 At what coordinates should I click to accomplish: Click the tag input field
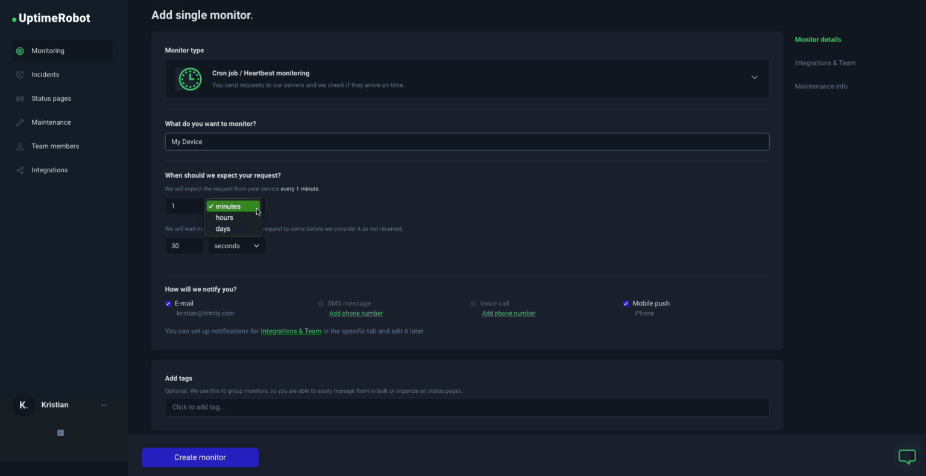click(467, 407)
